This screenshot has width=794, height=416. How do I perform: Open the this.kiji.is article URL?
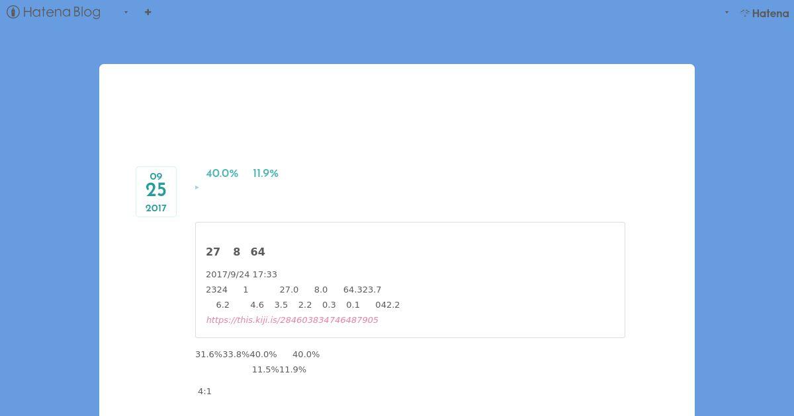point(292,320)
